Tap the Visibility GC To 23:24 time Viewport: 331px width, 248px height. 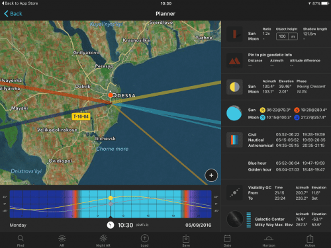280,198
